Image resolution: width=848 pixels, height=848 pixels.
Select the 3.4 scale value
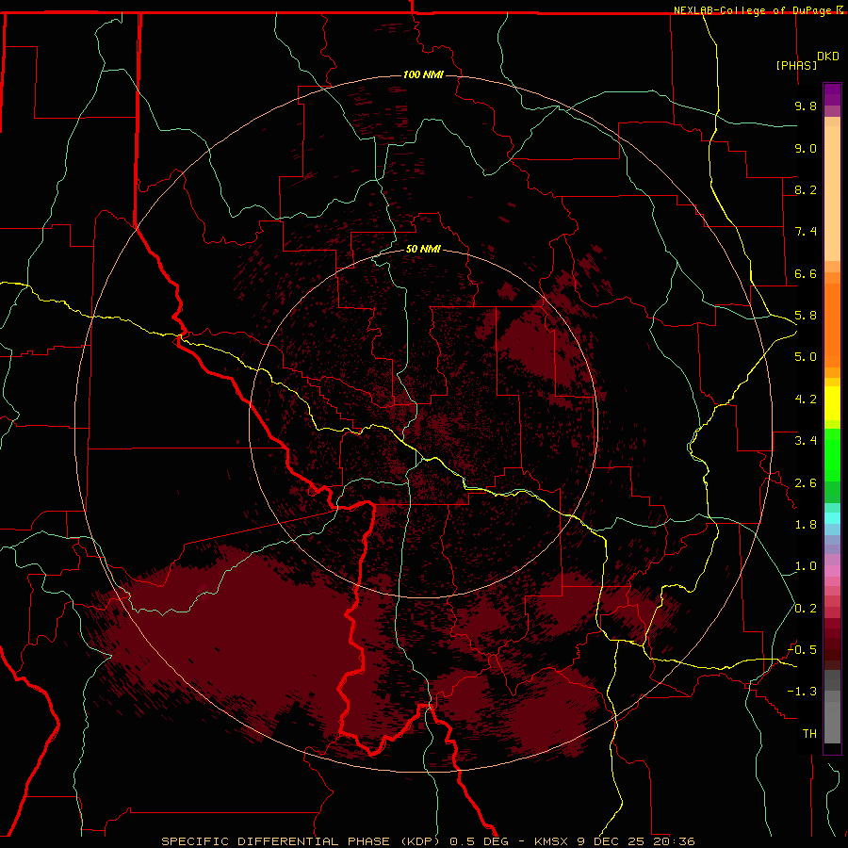coord(806,440)
